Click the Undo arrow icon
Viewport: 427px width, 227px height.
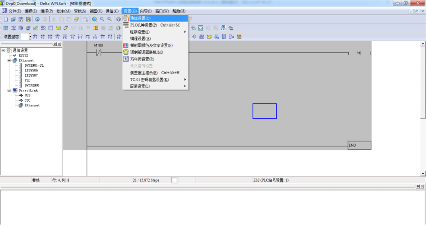tap(37, 19)
